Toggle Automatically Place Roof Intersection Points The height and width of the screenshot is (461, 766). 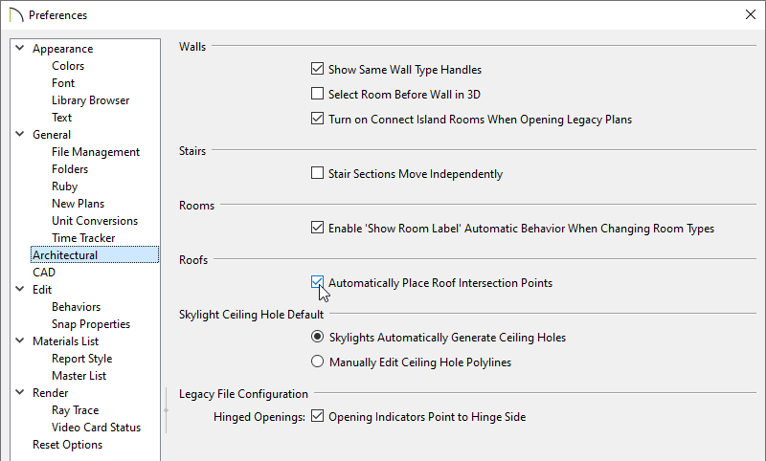coord(318,282)
